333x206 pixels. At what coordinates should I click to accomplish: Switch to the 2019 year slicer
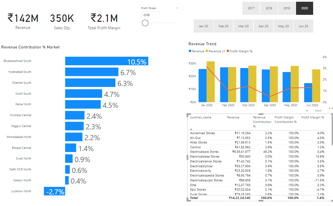(287, 8)
